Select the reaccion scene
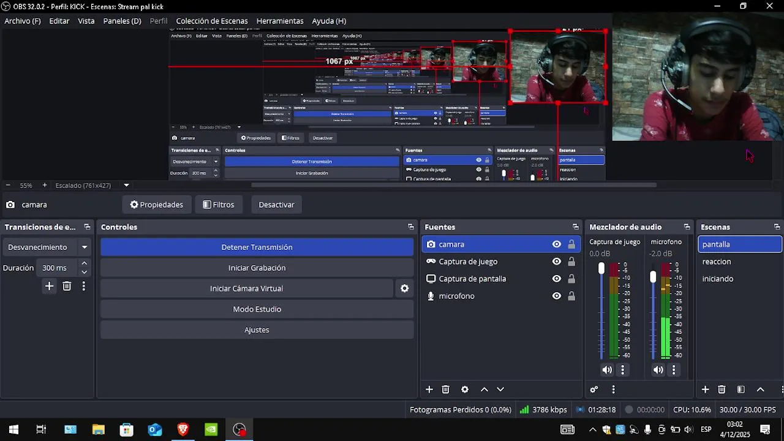This screenshot has height=441, width=784. point(740,262)
